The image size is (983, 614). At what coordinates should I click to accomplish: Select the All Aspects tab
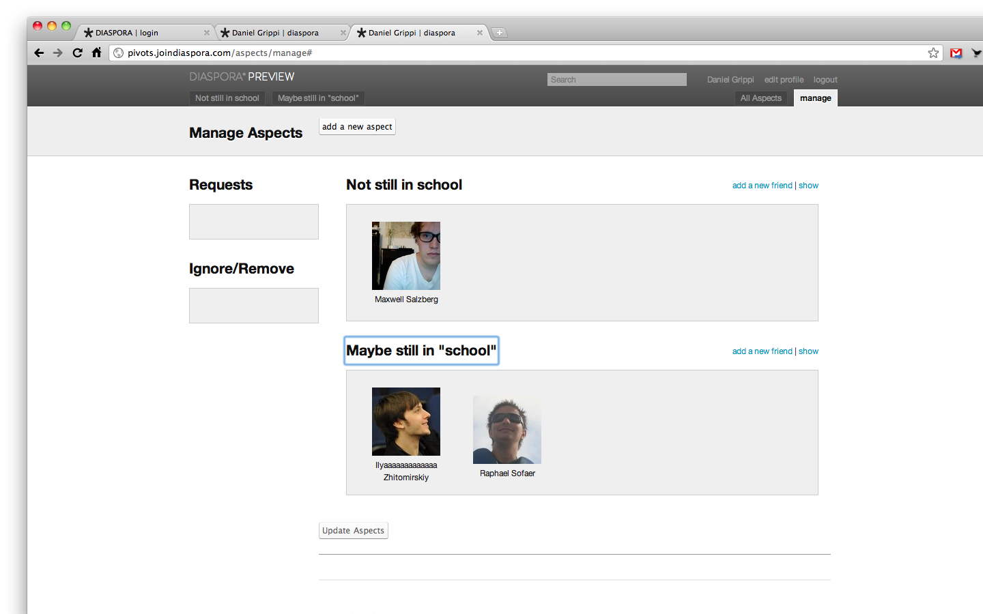[x=760, y=98]
